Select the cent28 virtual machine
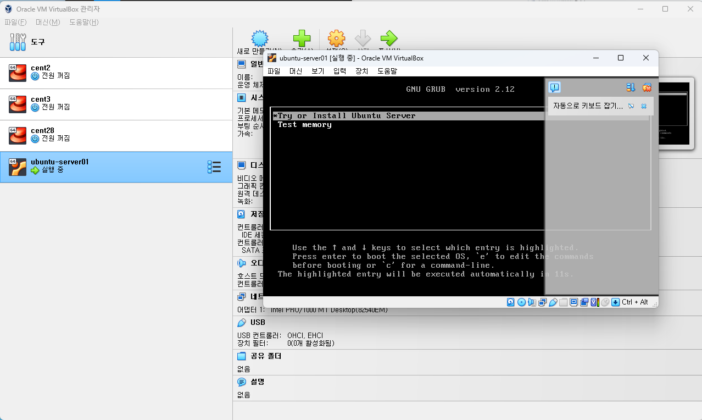Image resolution: width=702 pixels, height=420 pixels. [x=116, y=135]
